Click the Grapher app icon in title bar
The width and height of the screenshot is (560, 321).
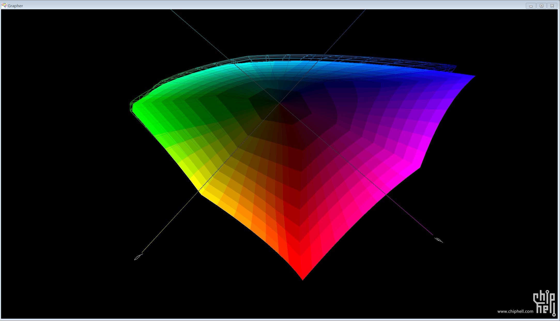coord(4,5)
